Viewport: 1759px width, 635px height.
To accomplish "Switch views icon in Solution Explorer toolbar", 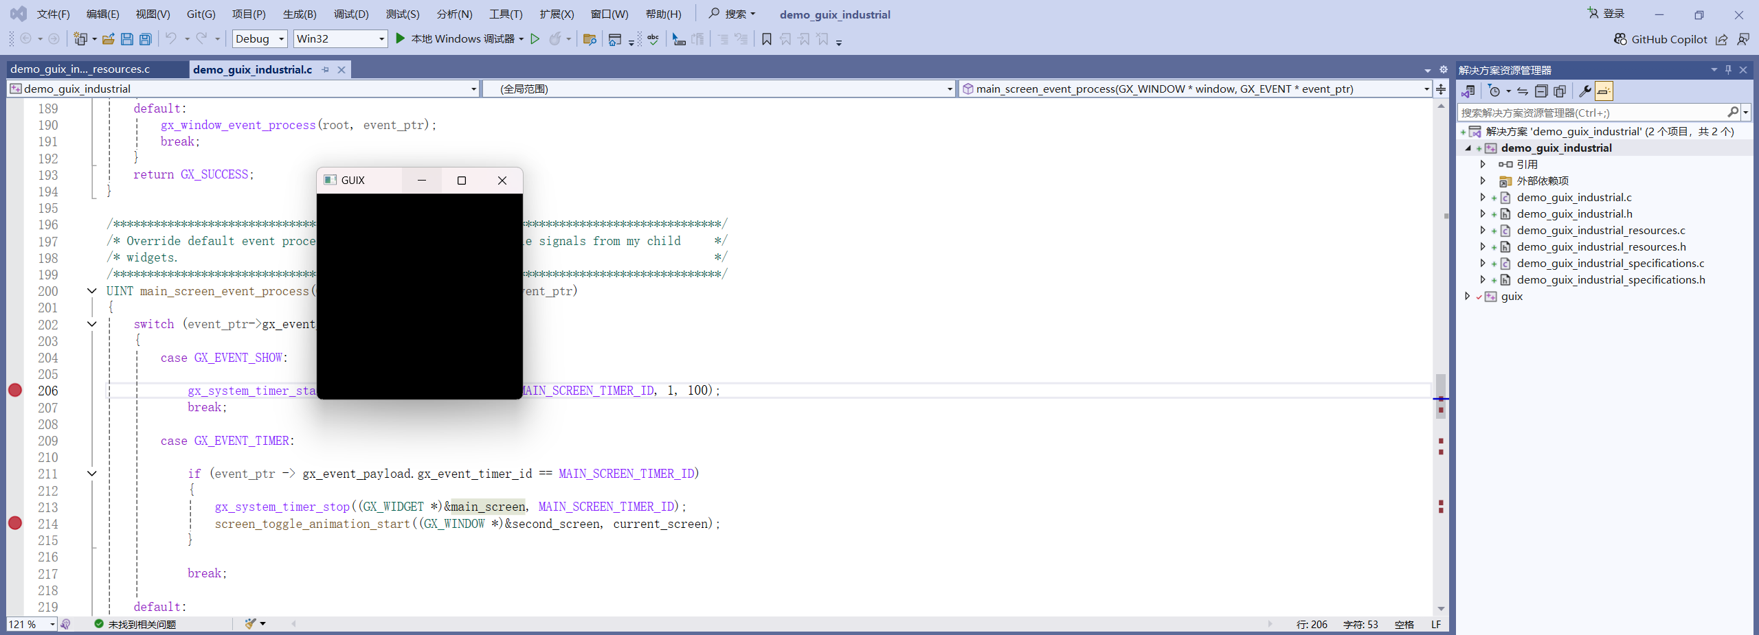I will (x=1468, y=91).
